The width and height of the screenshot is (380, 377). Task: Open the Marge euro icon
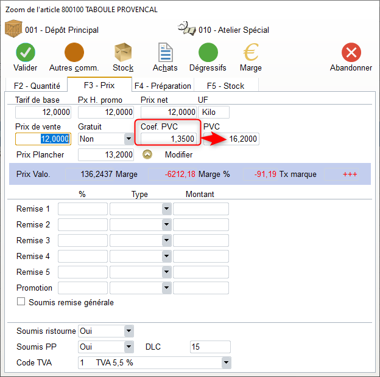(250, 52)
